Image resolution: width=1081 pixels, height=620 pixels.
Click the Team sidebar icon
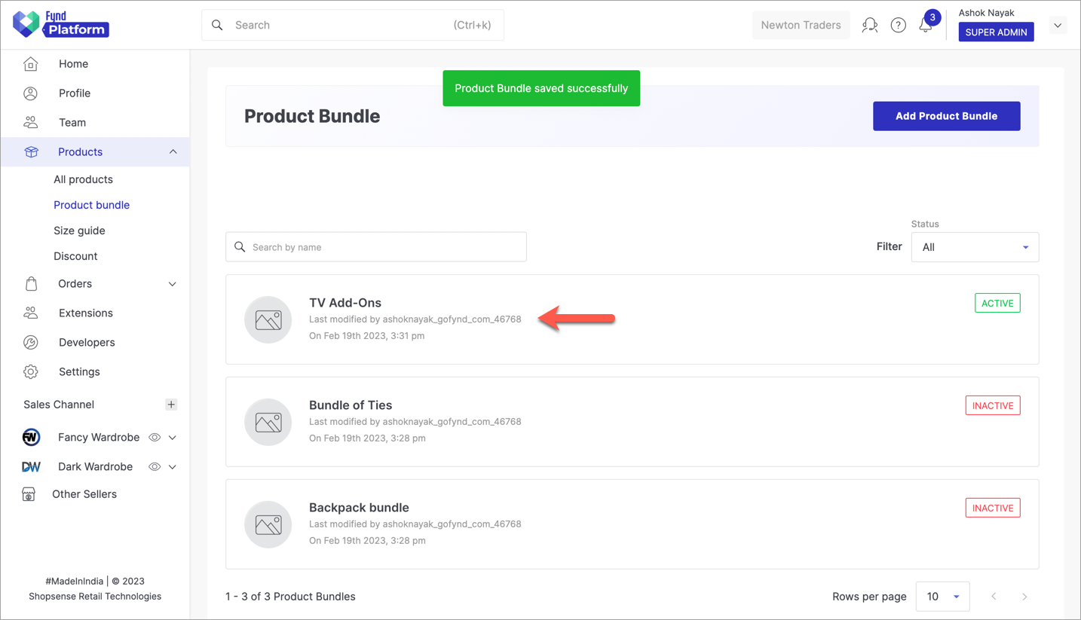pyautogui.click(x=31, y=122)
